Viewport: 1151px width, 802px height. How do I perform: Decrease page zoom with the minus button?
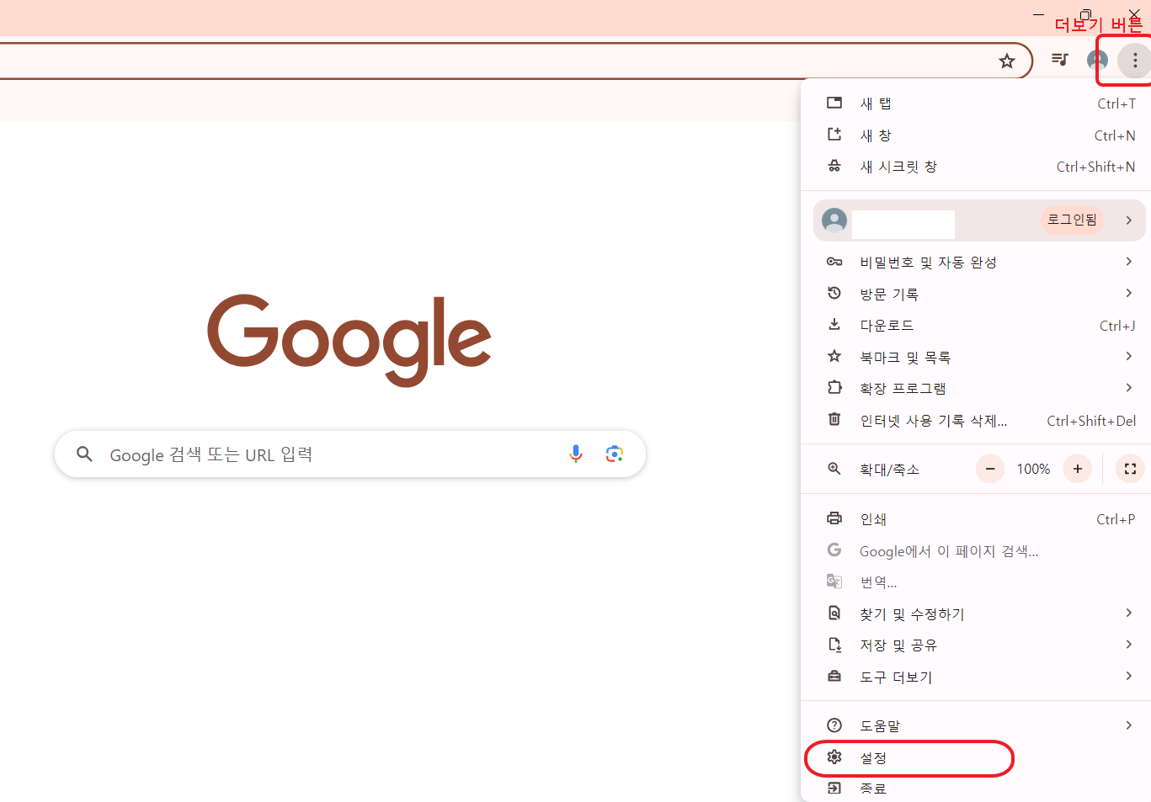(x=989, y=469)
